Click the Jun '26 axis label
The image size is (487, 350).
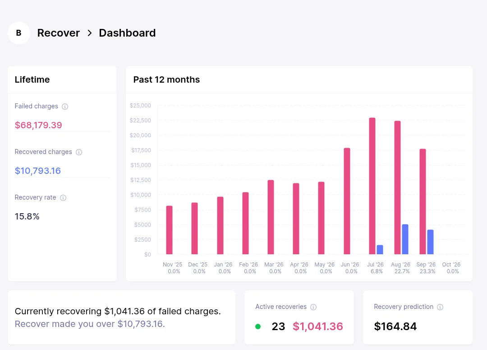pos(350,265)
